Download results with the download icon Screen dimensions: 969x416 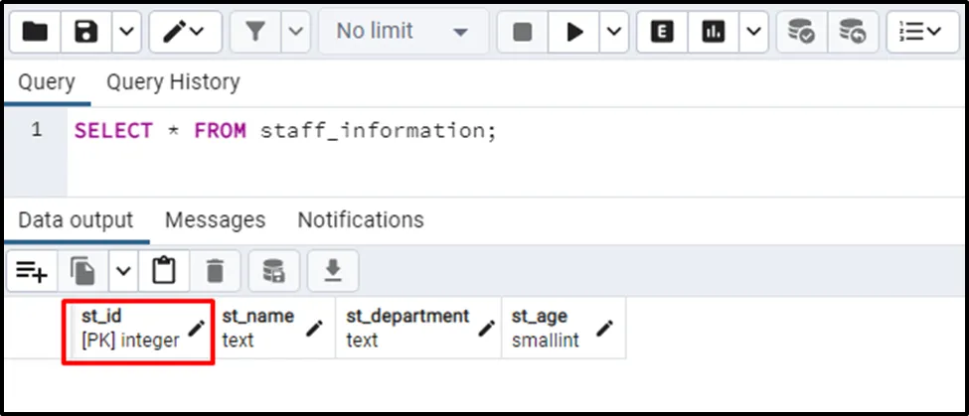point(333,270)
